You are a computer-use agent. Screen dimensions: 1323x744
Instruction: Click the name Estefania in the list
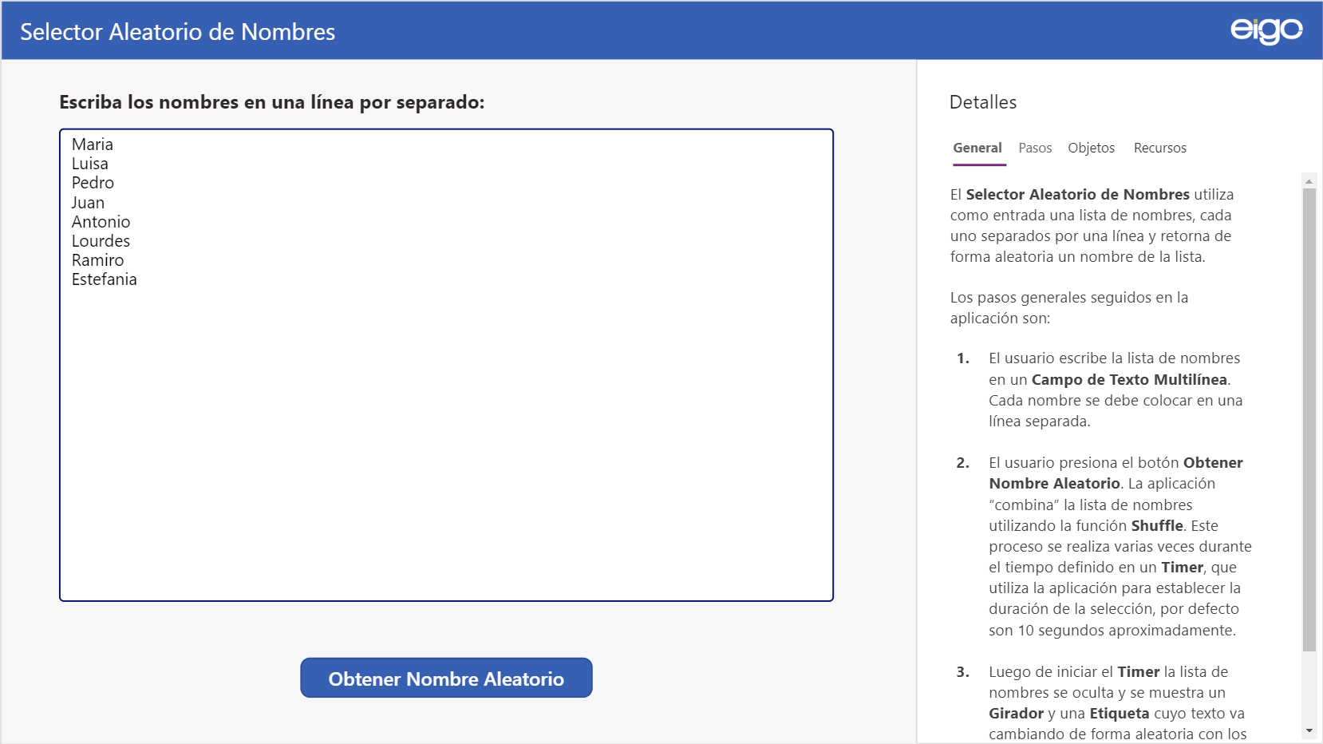[105, 279]
